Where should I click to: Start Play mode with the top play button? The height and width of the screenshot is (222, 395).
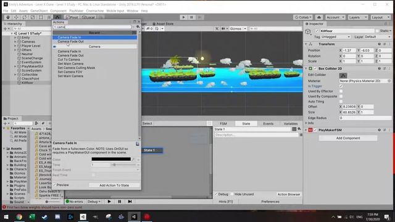coord(183,17)
